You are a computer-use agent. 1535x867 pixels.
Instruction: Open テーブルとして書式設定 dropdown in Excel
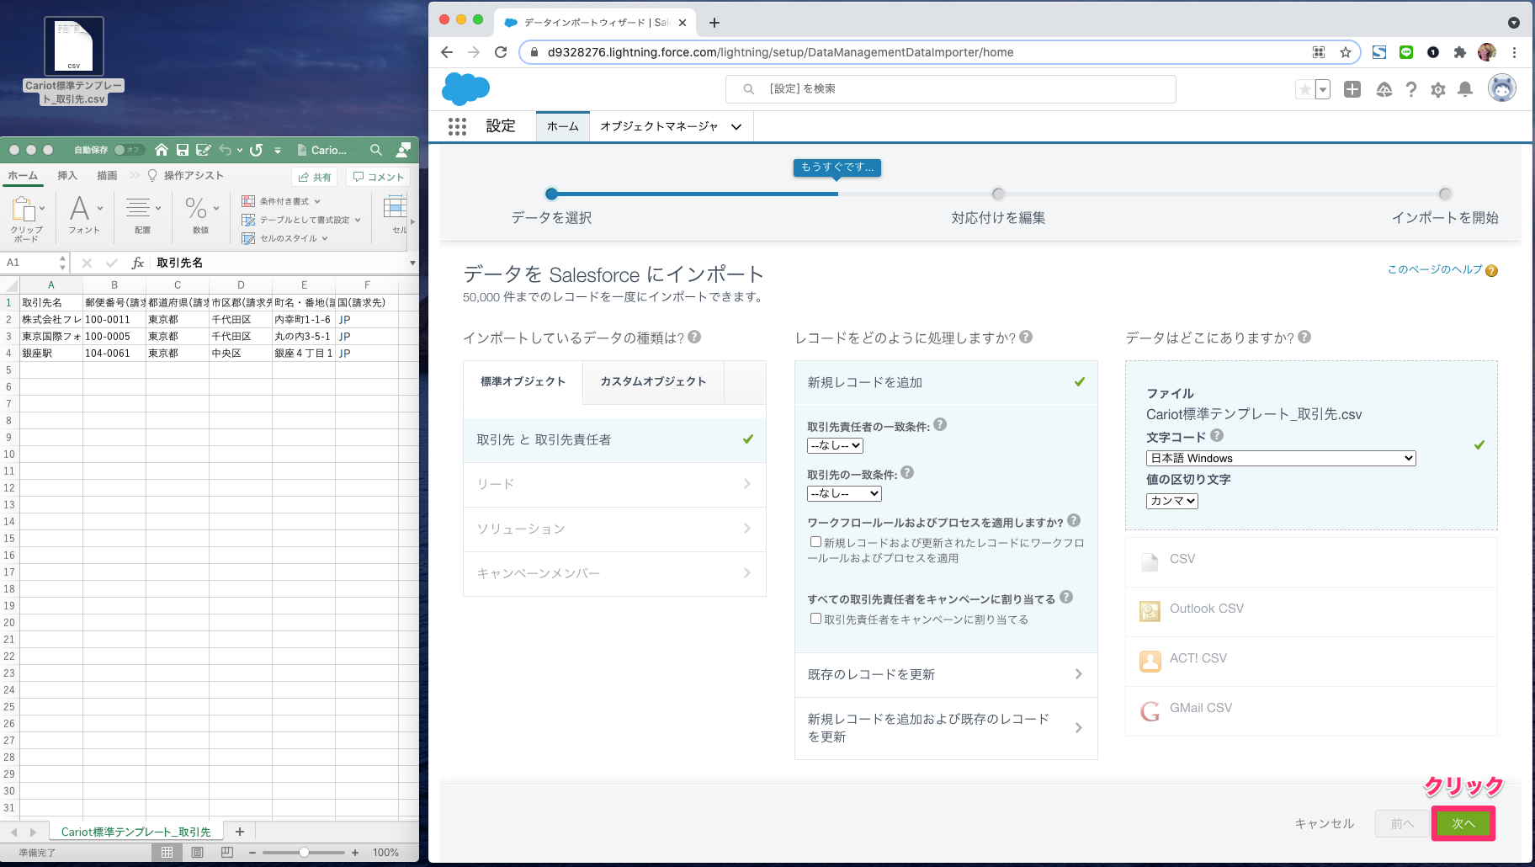coord(301,220)
